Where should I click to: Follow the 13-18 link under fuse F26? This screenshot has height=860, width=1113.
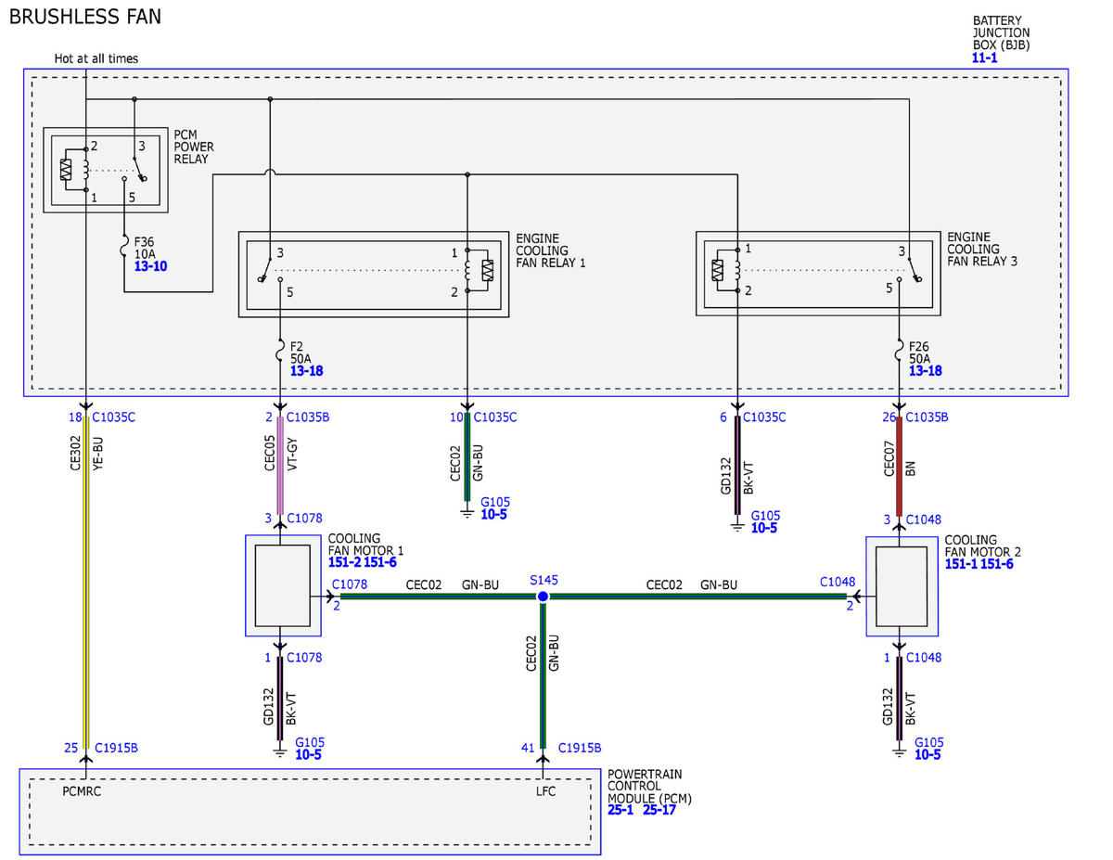925,370
